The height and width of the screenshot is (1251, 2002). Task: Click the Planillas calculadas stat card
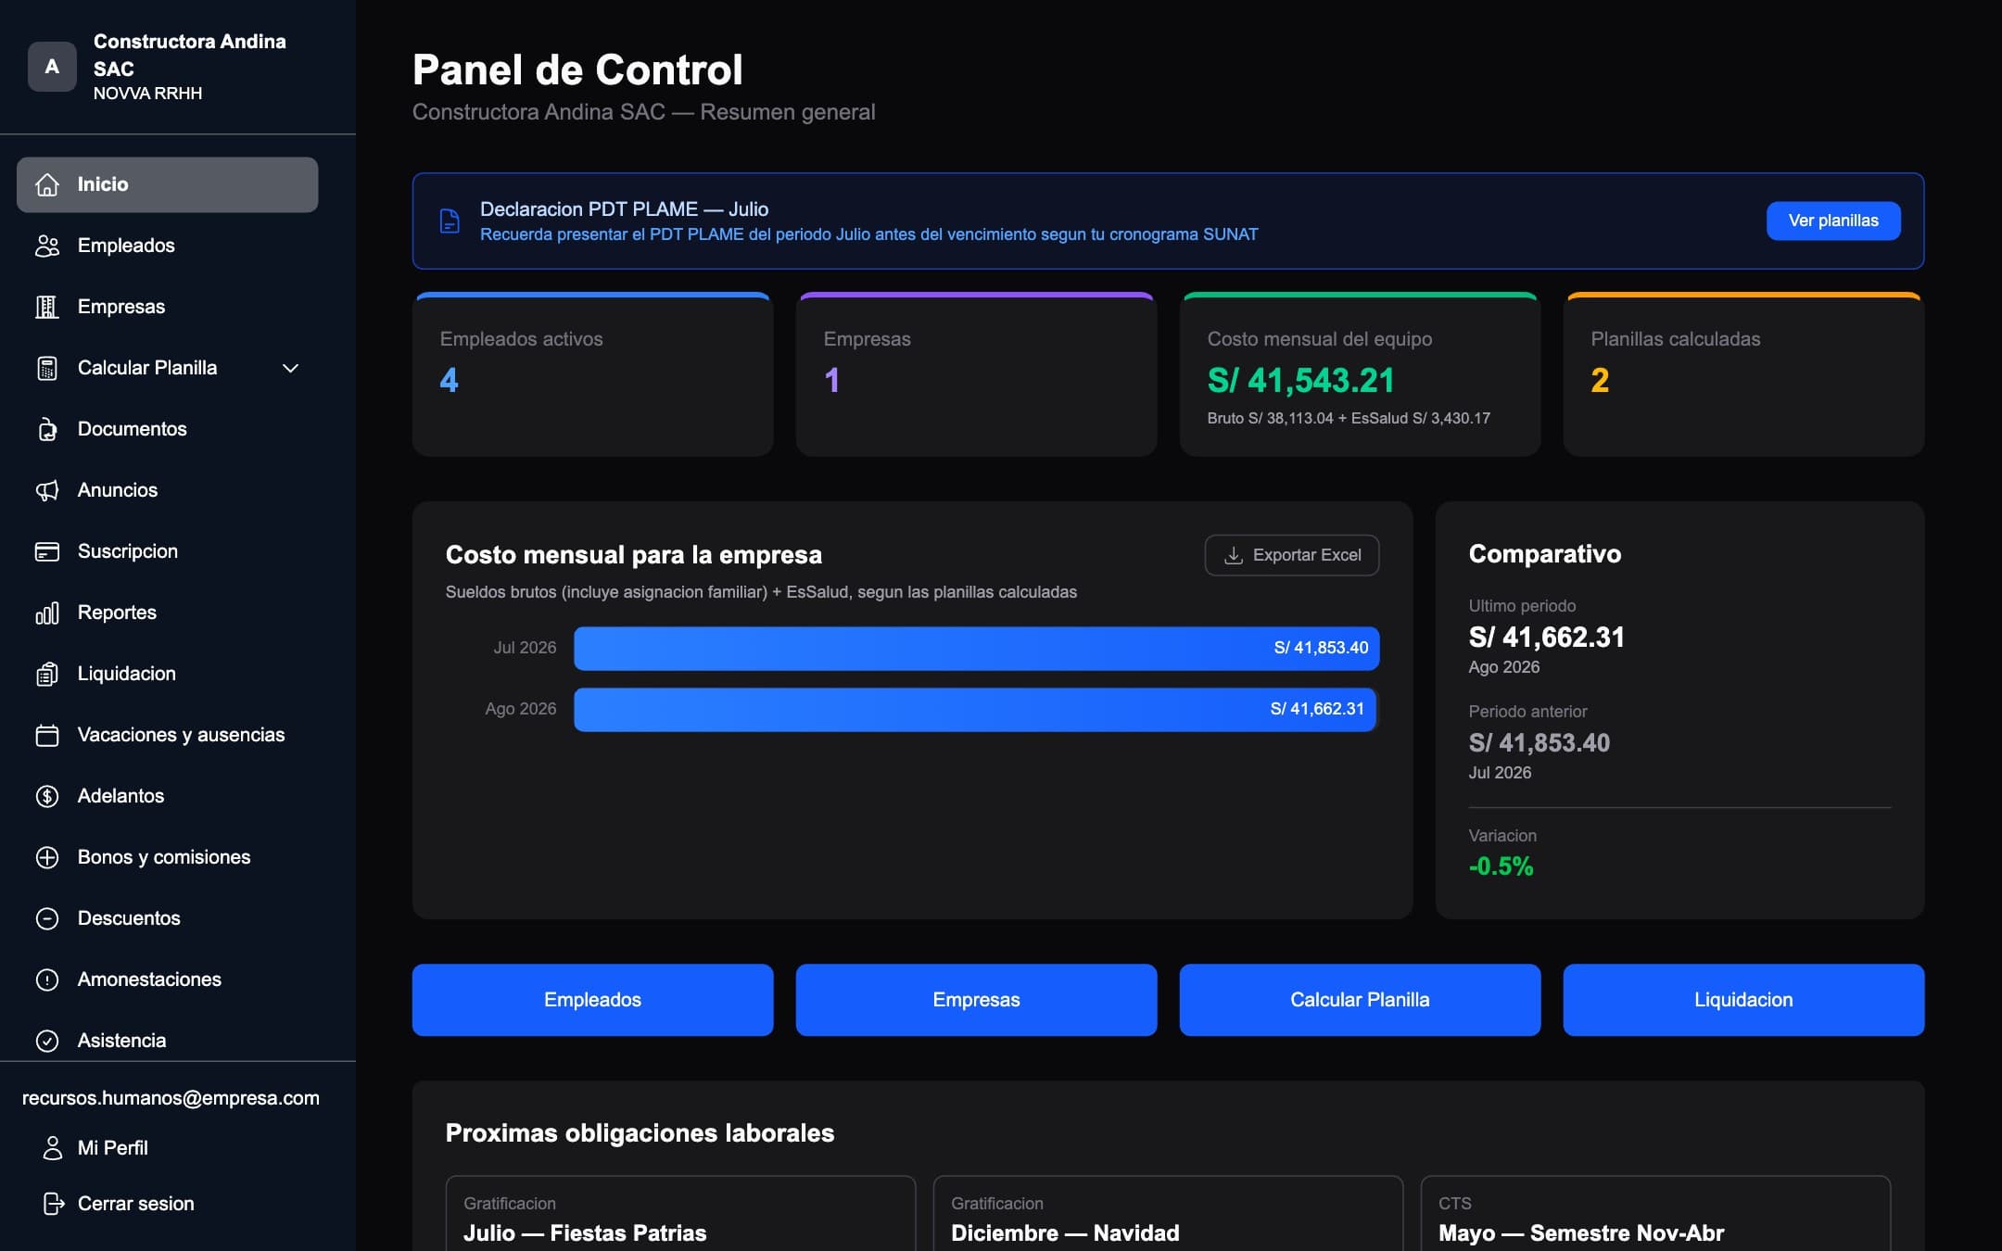click(x=1743, y=374)
